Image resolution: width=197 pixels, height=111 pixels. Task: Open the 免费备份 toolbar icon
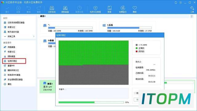tap(123, 9)
